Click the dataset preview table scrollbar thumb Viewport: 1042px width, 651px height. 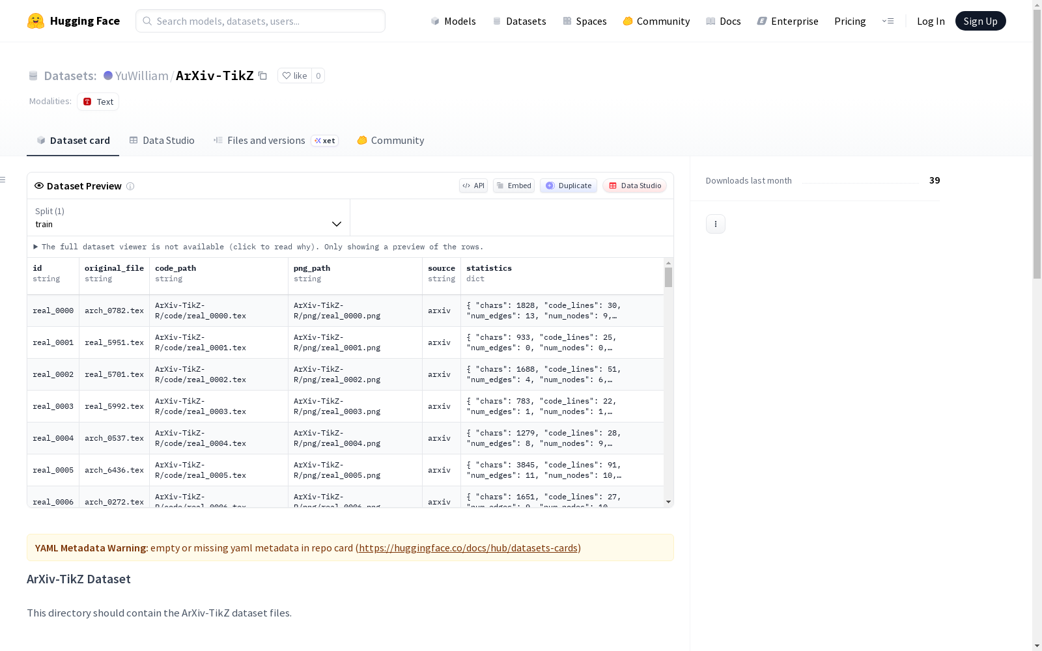[668, 277]
